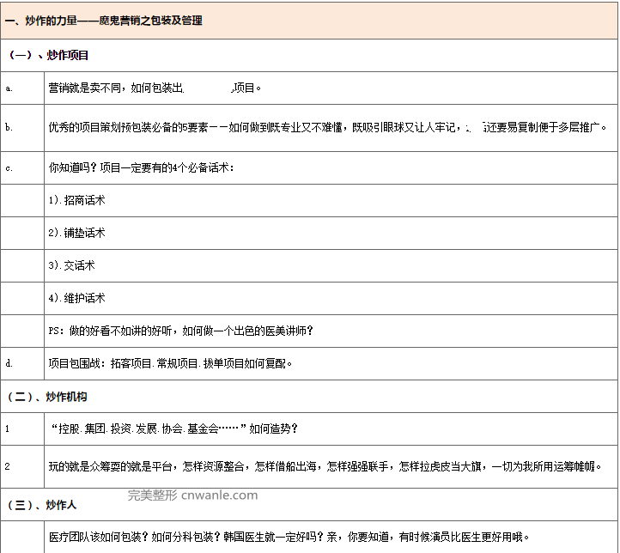Viewport: 620px width, 553px height.
Task: Click the row label "d."
Action: coord(9,363)
